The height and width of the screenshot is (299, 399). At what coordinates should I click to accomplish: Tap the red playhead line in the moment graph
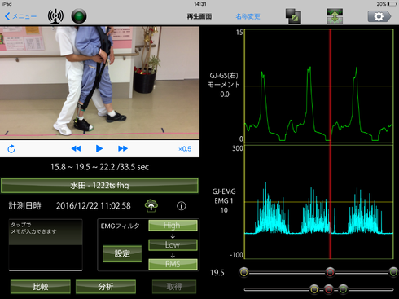pyautogui.click(x=331, y=86)
